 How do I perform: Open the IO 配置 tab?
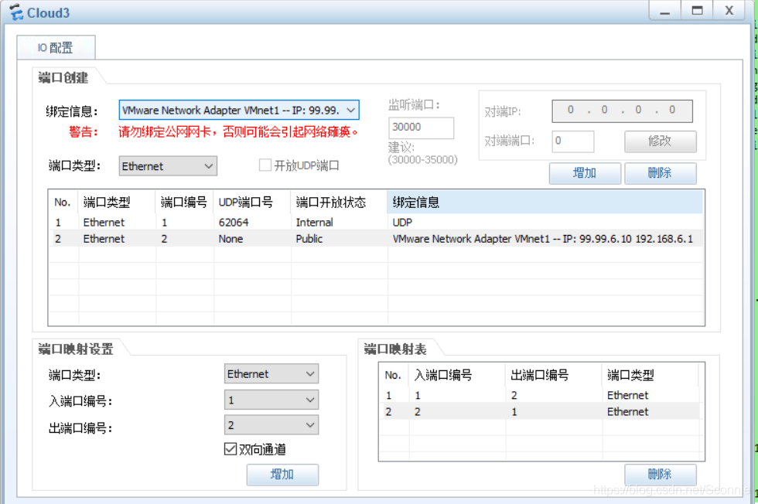56,47
